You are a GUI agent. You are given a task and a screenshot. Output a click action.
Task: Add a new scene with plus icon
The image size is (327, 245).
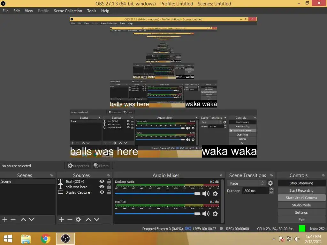4,219
